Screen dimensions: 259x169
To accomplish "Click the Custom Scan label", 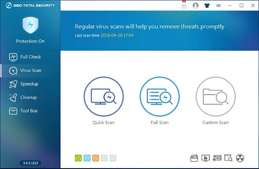I will tap(216, 123).
